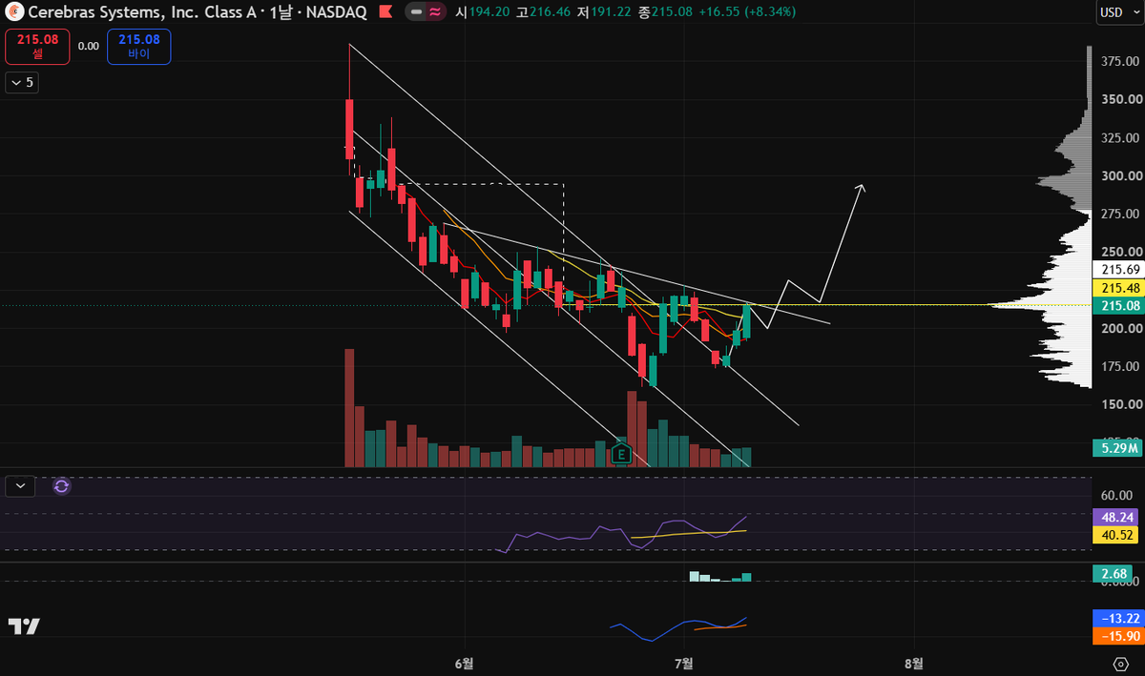
Task: Click the yellow 215.48 price label
Action: [1120, 287]
